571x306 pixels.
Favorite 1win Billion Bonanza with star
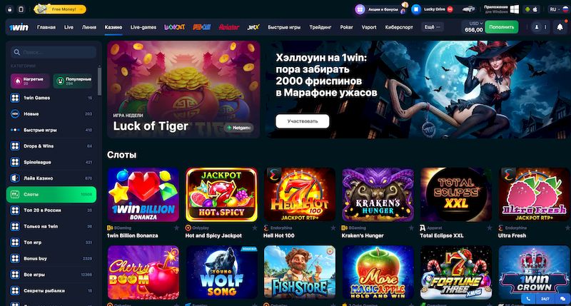pyautogui.click(x=176, y=228)
